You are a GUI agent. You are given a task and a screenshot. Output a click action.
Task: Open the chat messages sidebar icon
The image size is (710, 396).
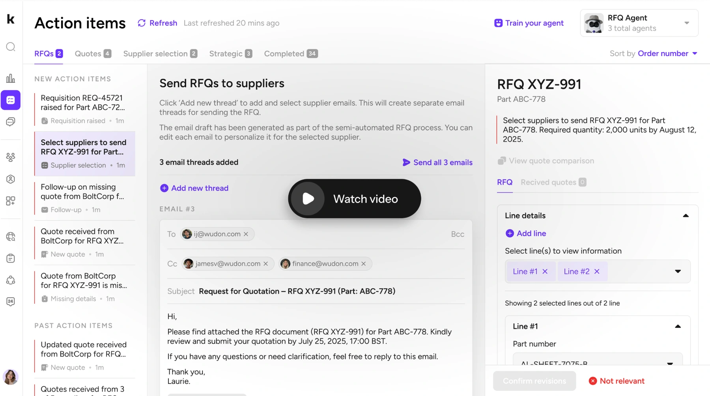pyautogui.click(x=11, y=122)
